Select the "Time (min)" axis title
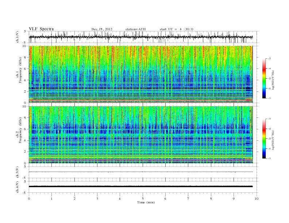Image resolution: width=289 pixels, height=223 pixels. pyautogui.click(x=146, y=202)
